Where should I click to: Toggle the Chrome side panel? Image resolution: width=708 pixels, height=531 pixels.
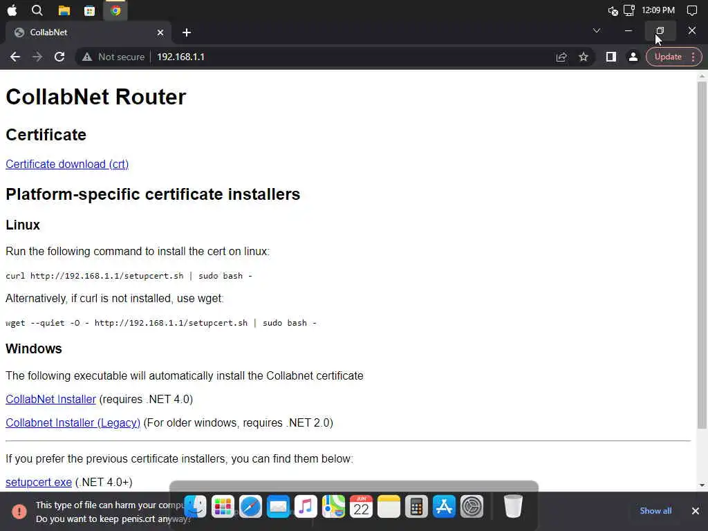coord(611,57)
